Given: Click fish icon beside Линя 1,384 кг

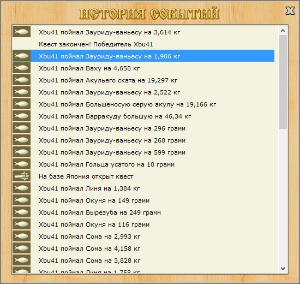Looking at the screenshot, I should click(x=21, y=188).
